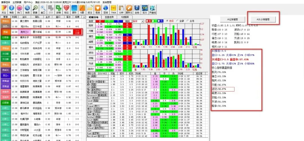The height and width of the screenshot is (141, 304).
Task: Expand the 赔率 chart type dropdown
Action: pyautogui.click(x=143, y=21)
